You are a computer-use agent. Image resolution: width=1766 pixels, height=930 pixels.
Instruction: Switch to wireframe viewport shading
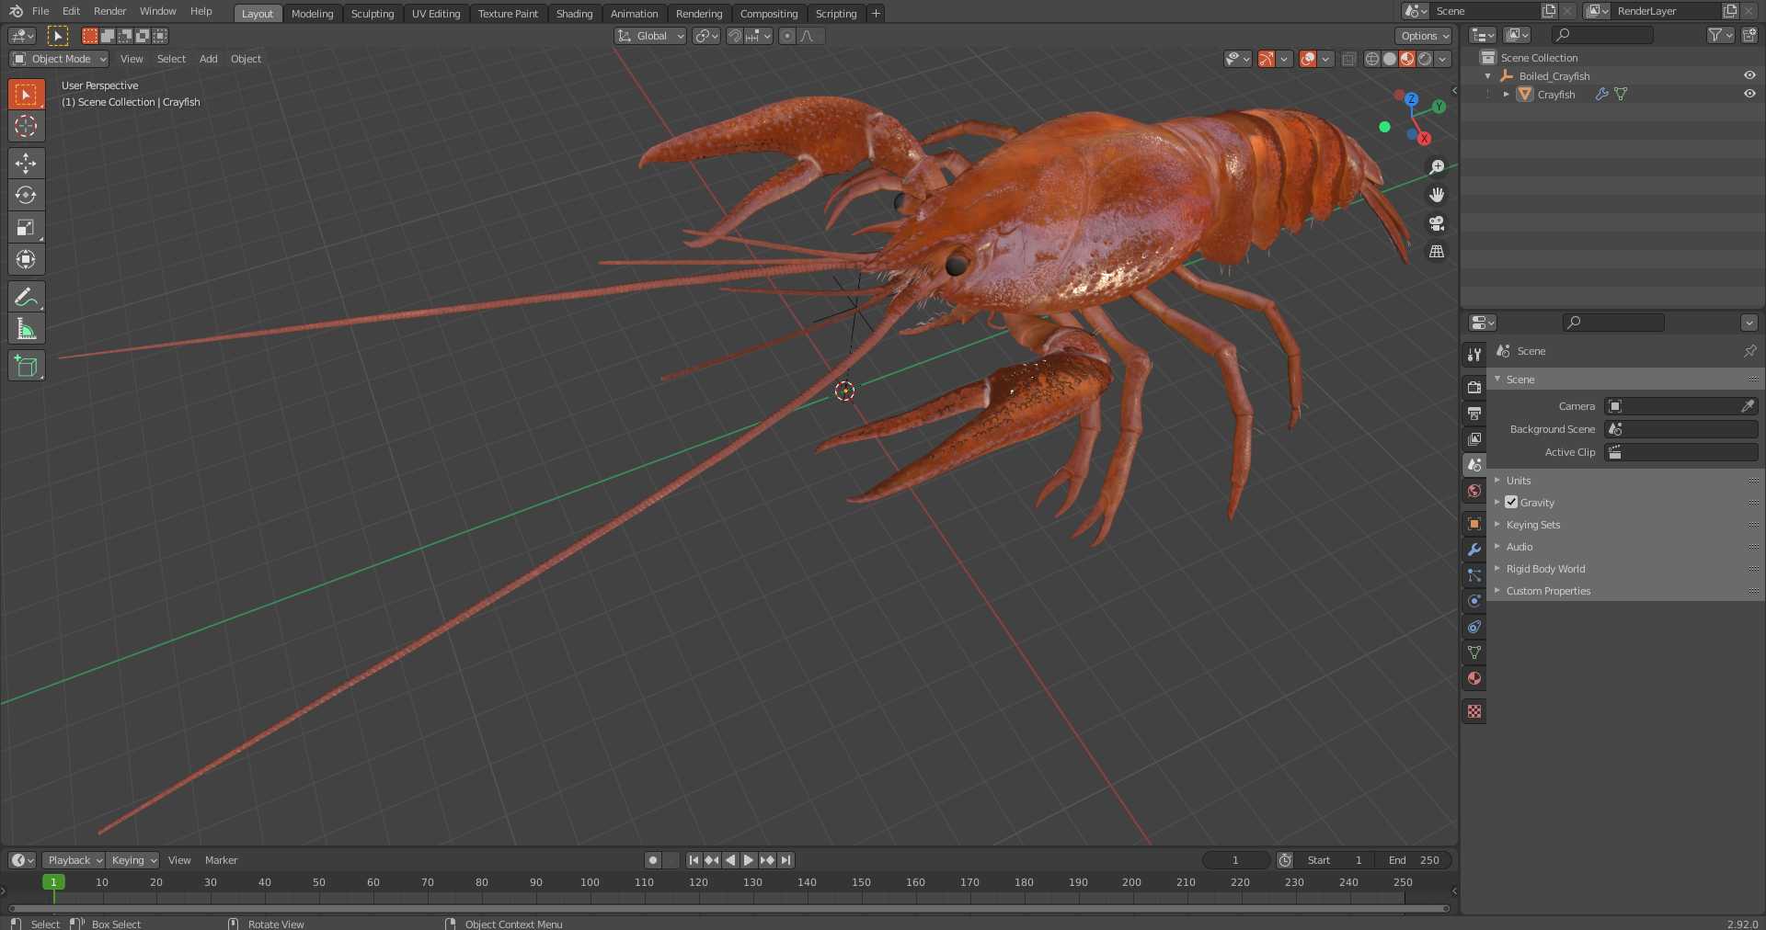1371,59
